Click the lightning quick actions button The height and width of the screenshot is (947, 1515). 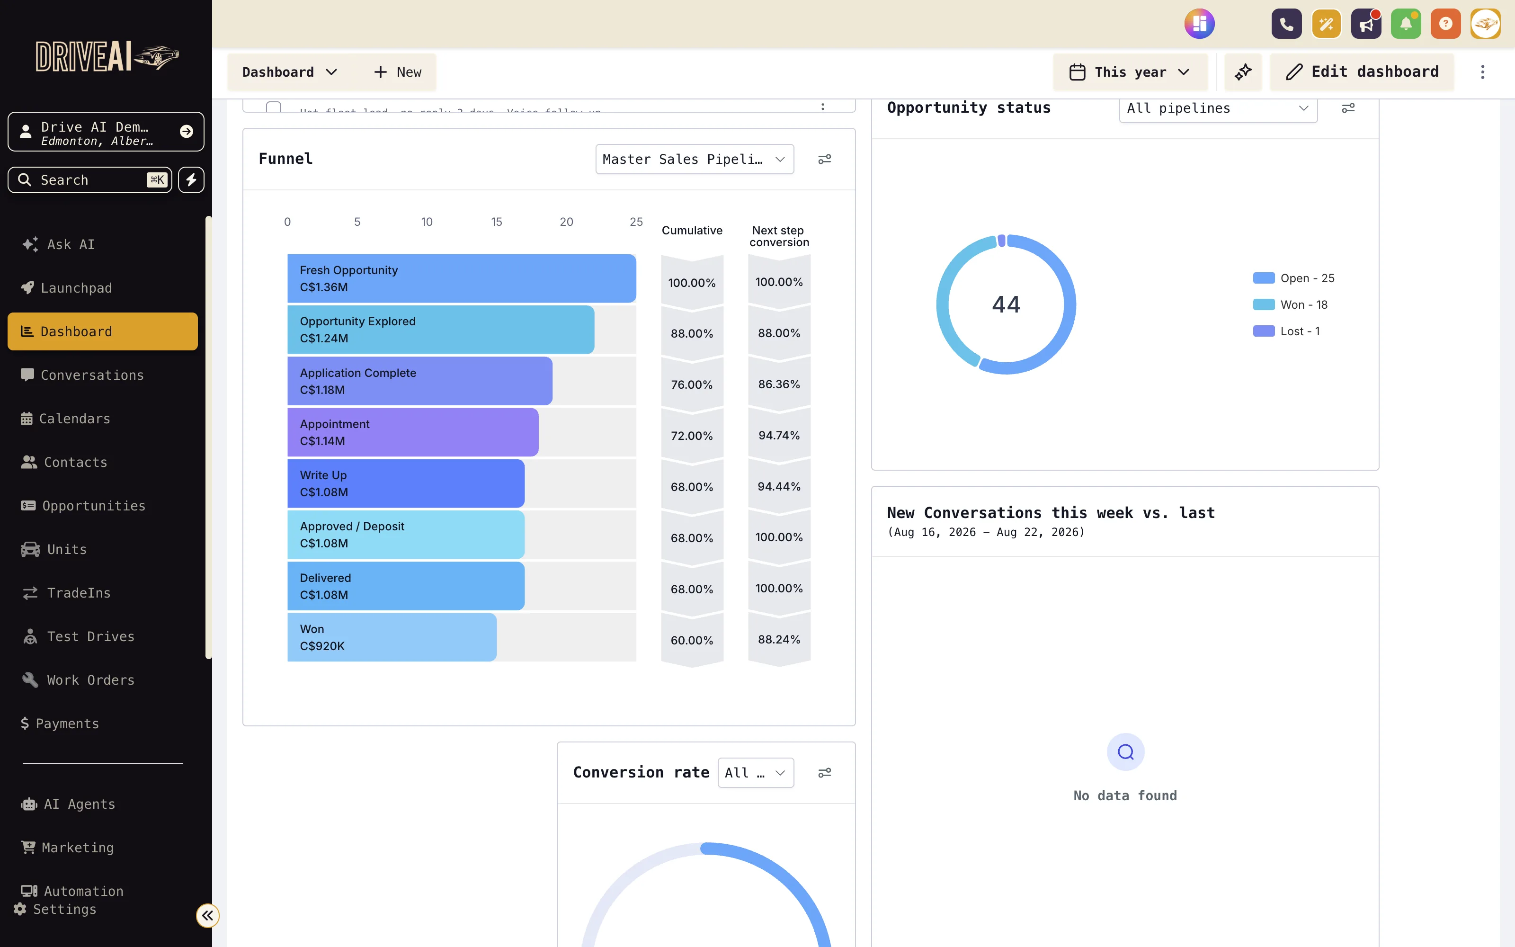click(x=192, y=180)
